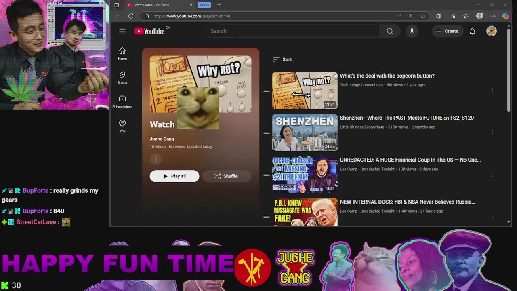
Task: Open browser settings and more menu
Action: [493, 16]
